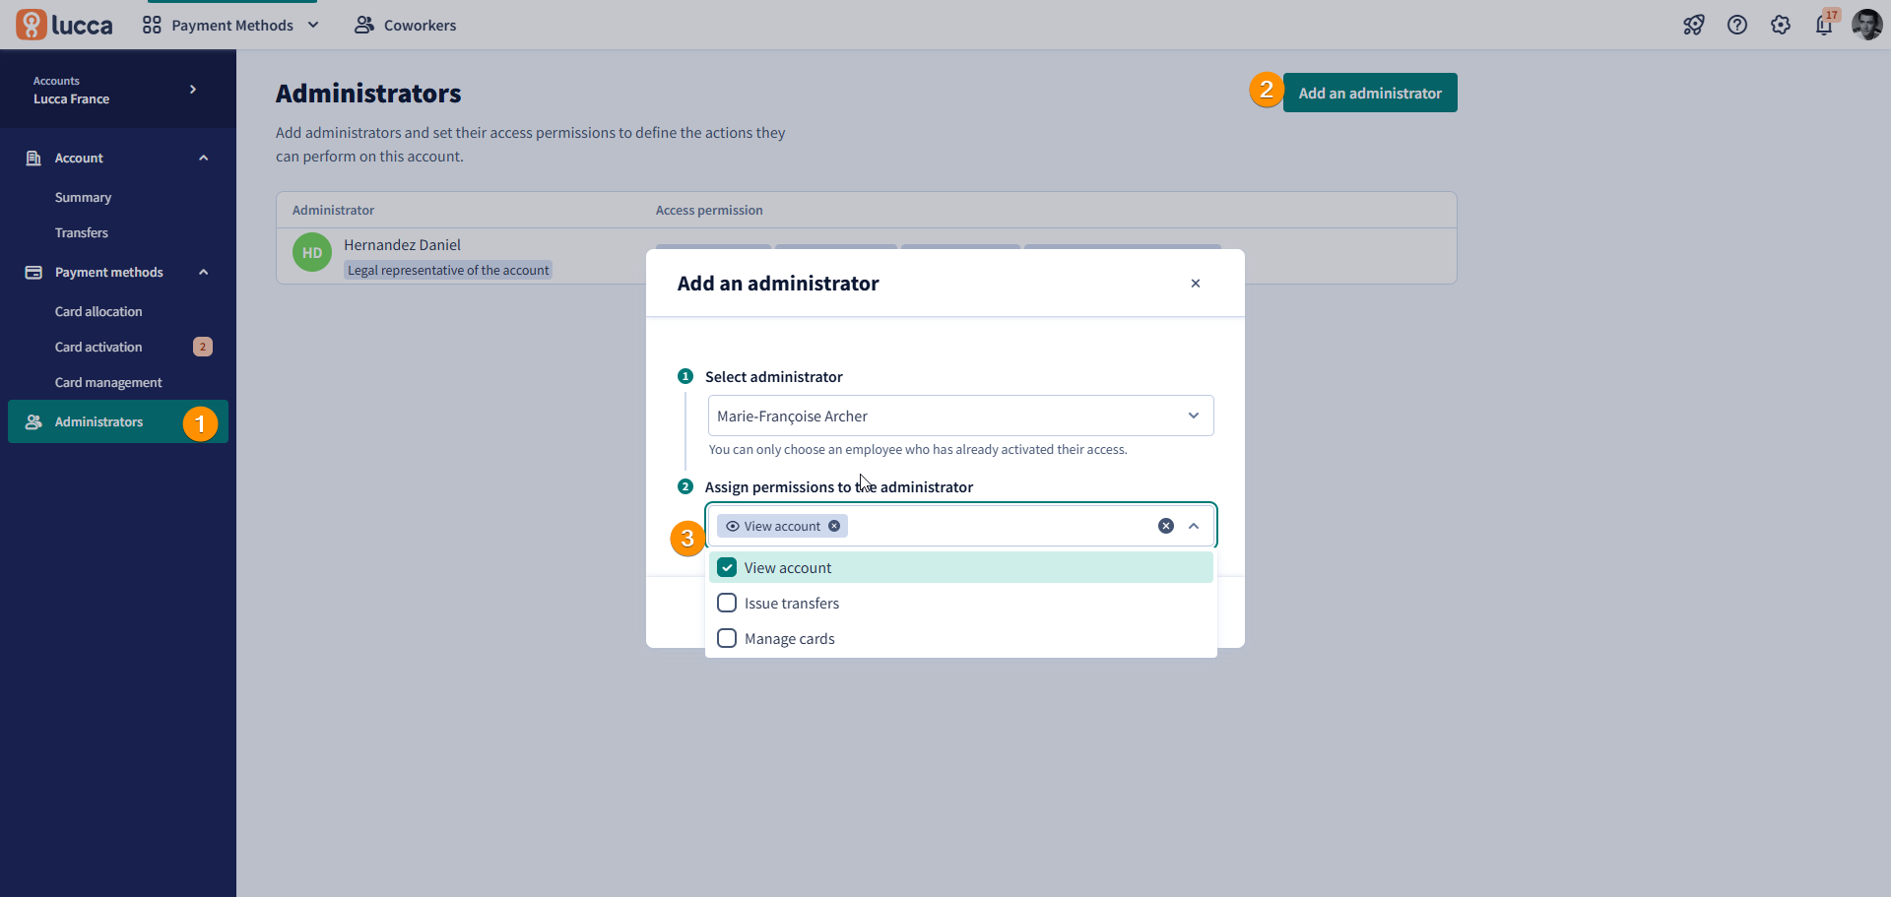The image size is (1891, 897).
Task: Click the Account building icon in sidebar
Action: 33,158
